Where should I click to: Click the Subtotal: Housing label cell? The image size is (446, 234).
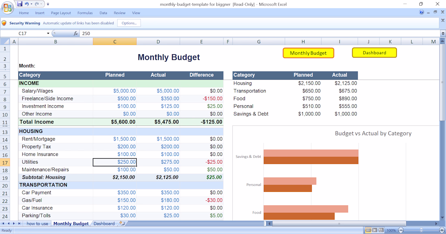pos(56,177)
